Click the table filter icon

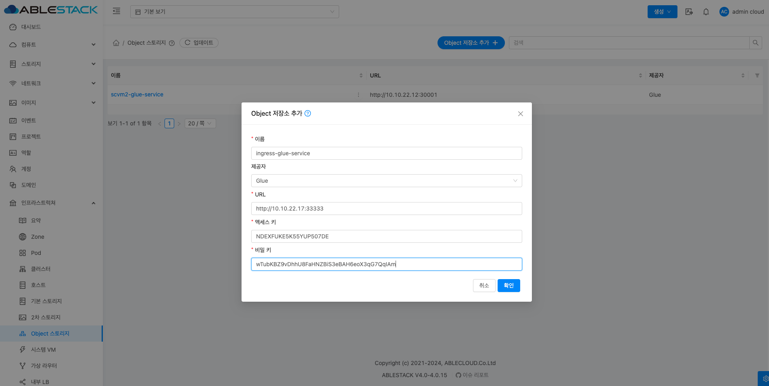pos(757,75)
